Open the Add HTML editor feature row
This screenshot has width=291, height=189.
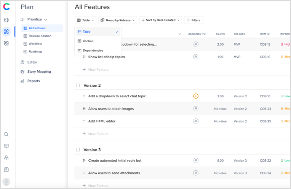[x=102, y=121]
